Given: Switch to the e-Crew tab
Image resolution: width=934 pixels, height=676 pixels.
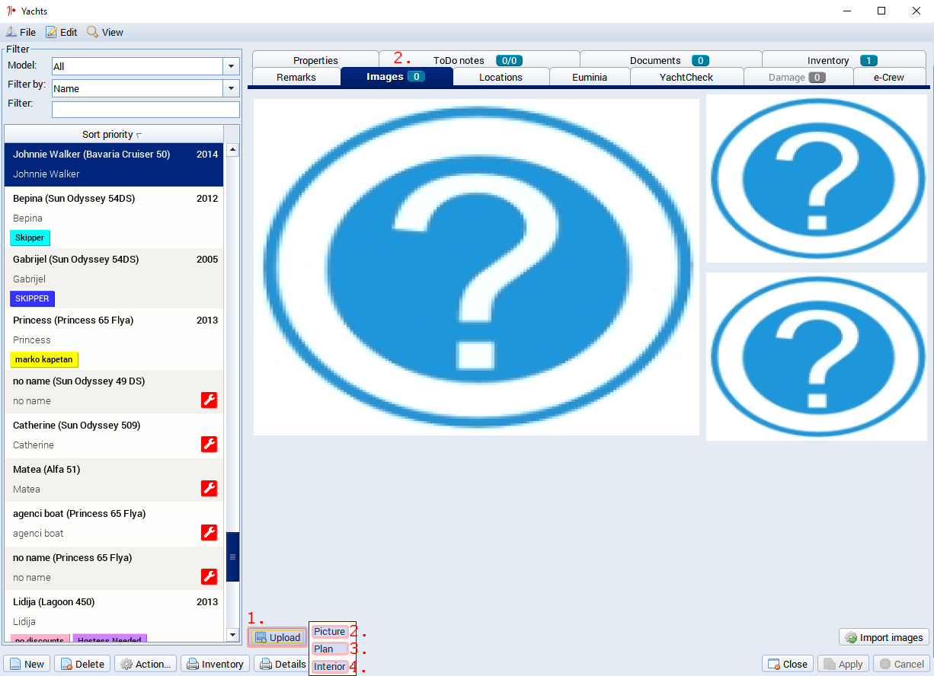Looking at the screenshot, I should (889, 77).
